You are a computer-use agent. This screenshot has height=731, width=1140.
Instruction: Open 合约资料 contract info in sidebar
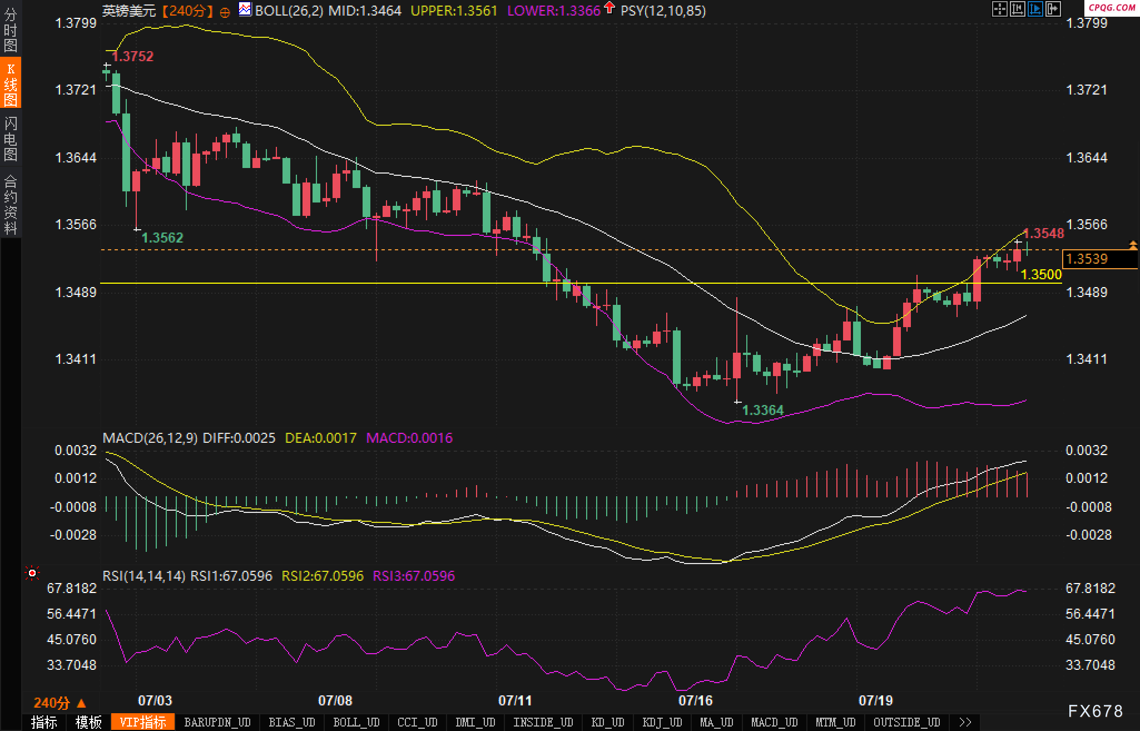11,204
